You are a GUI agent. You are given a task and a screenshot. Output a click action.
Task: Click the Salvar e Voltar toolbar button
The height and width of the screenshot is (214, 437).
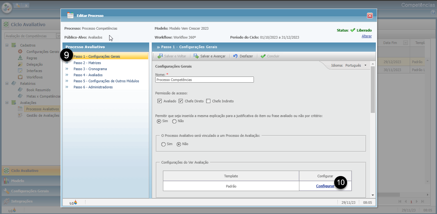coord(172,56)
